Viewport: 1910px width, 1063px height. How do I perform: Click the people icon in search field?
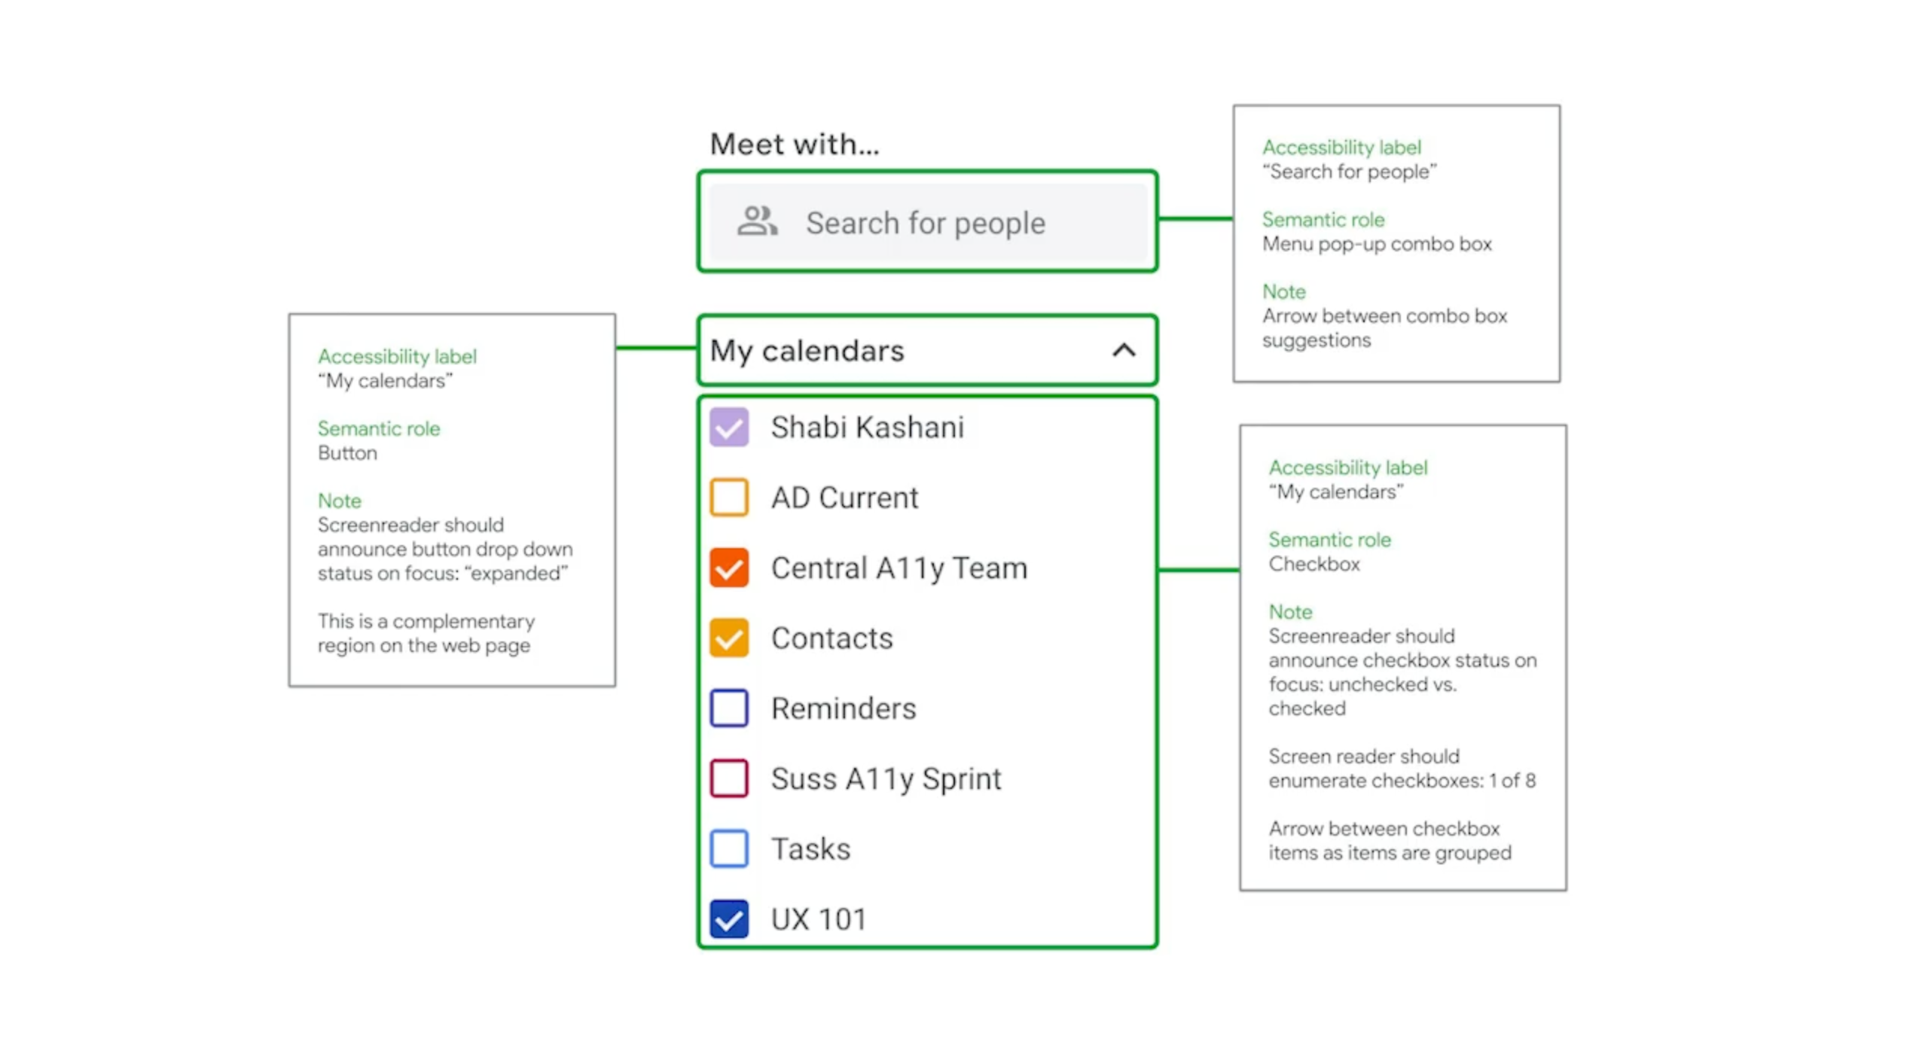point(756,222)
